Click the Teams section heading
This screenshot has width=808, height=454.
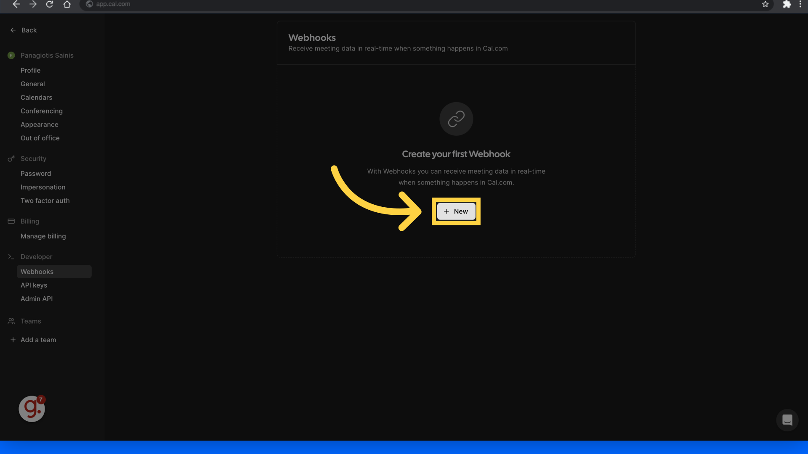31,321
